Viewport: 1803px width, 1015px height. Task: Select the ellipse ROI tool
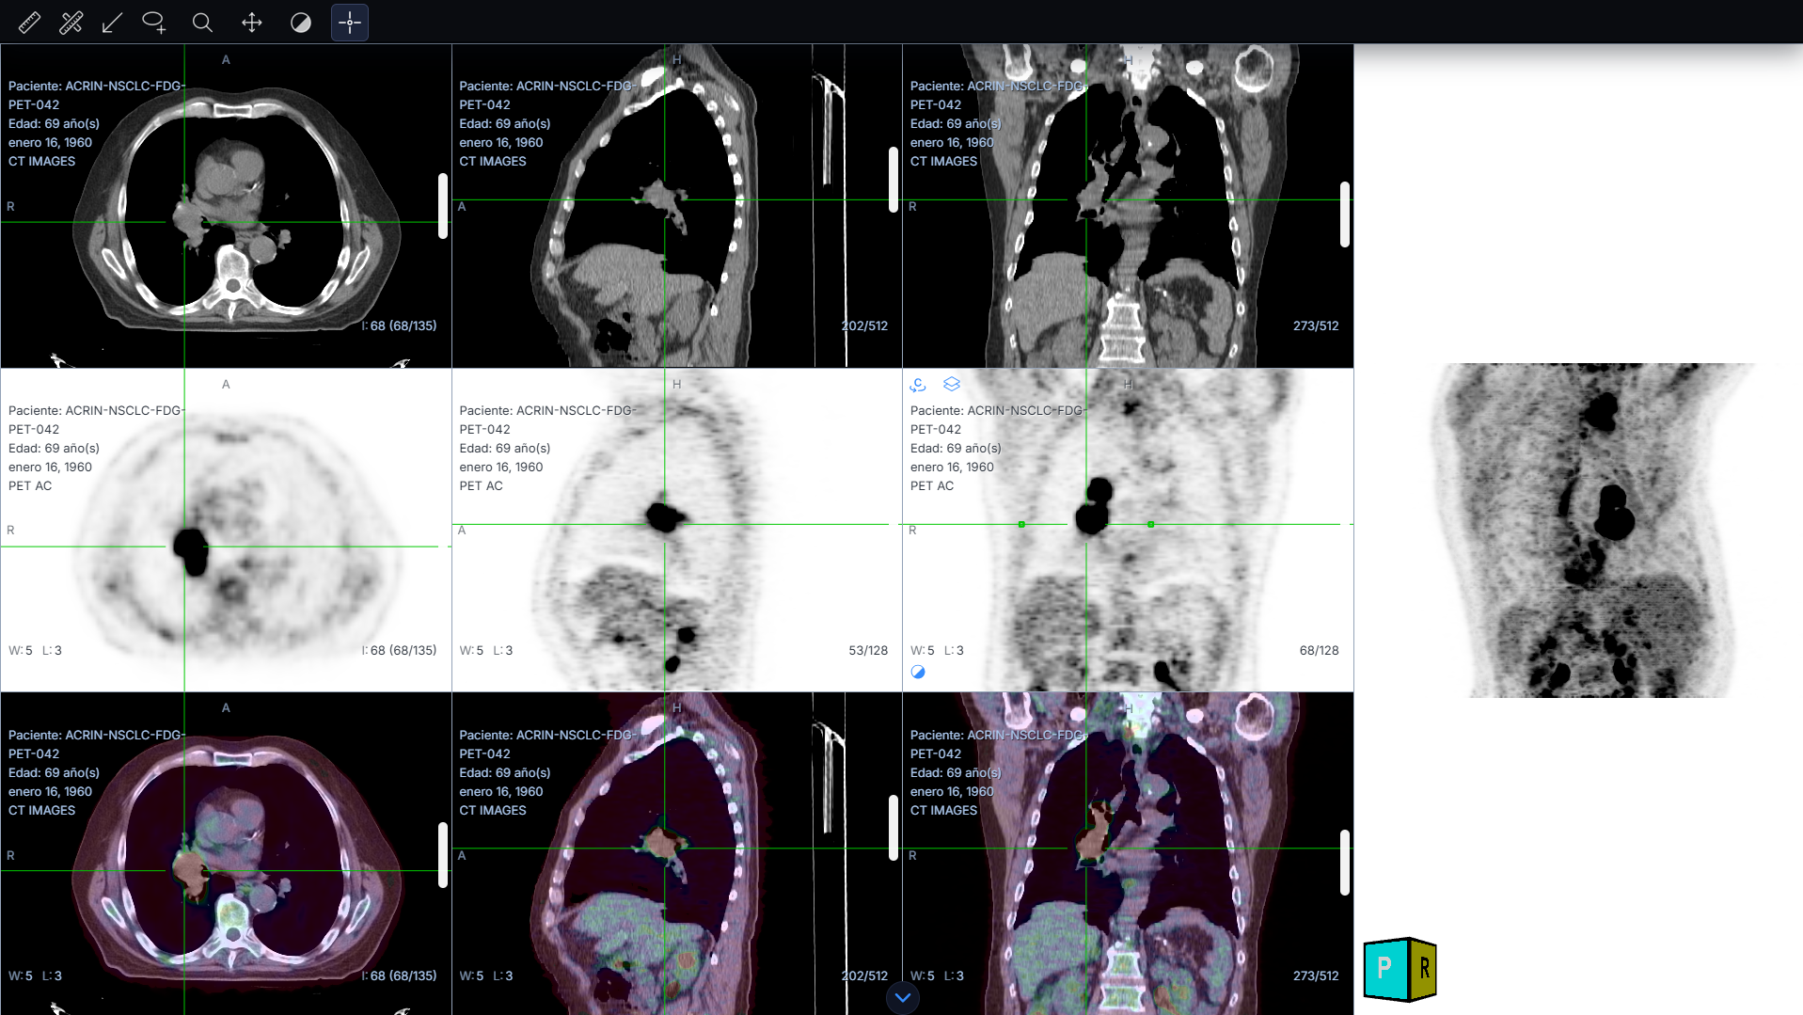[154, 23]
